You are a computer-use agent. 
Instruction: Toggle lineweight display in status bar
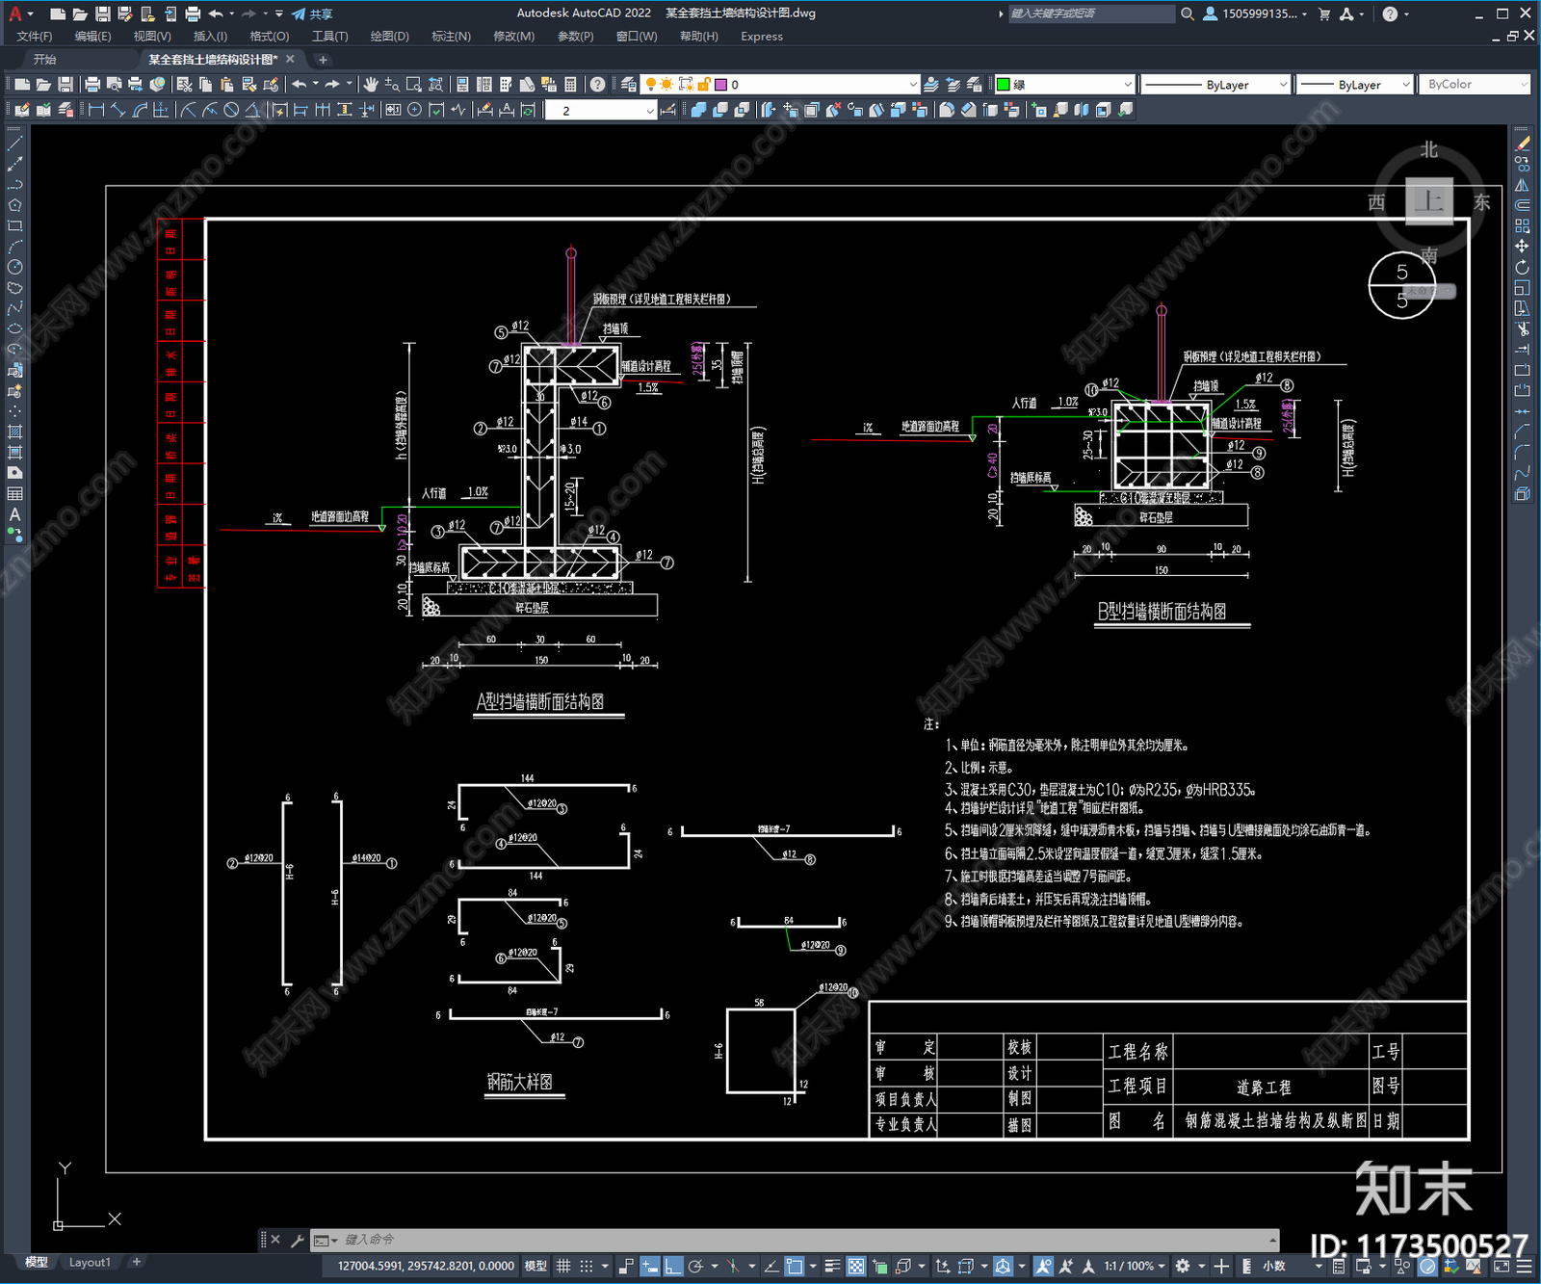pos(833,1266)
